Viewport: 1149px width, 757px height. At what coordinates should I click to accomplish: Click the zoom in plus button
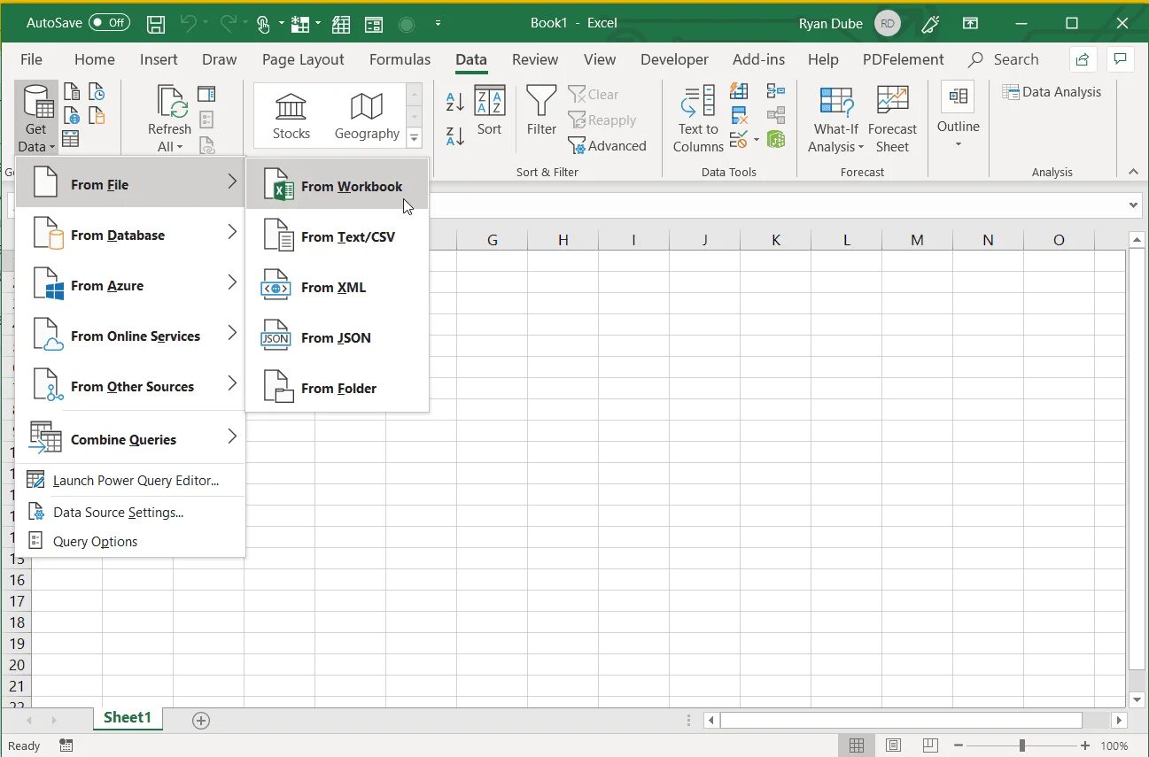pos(1085,745)
